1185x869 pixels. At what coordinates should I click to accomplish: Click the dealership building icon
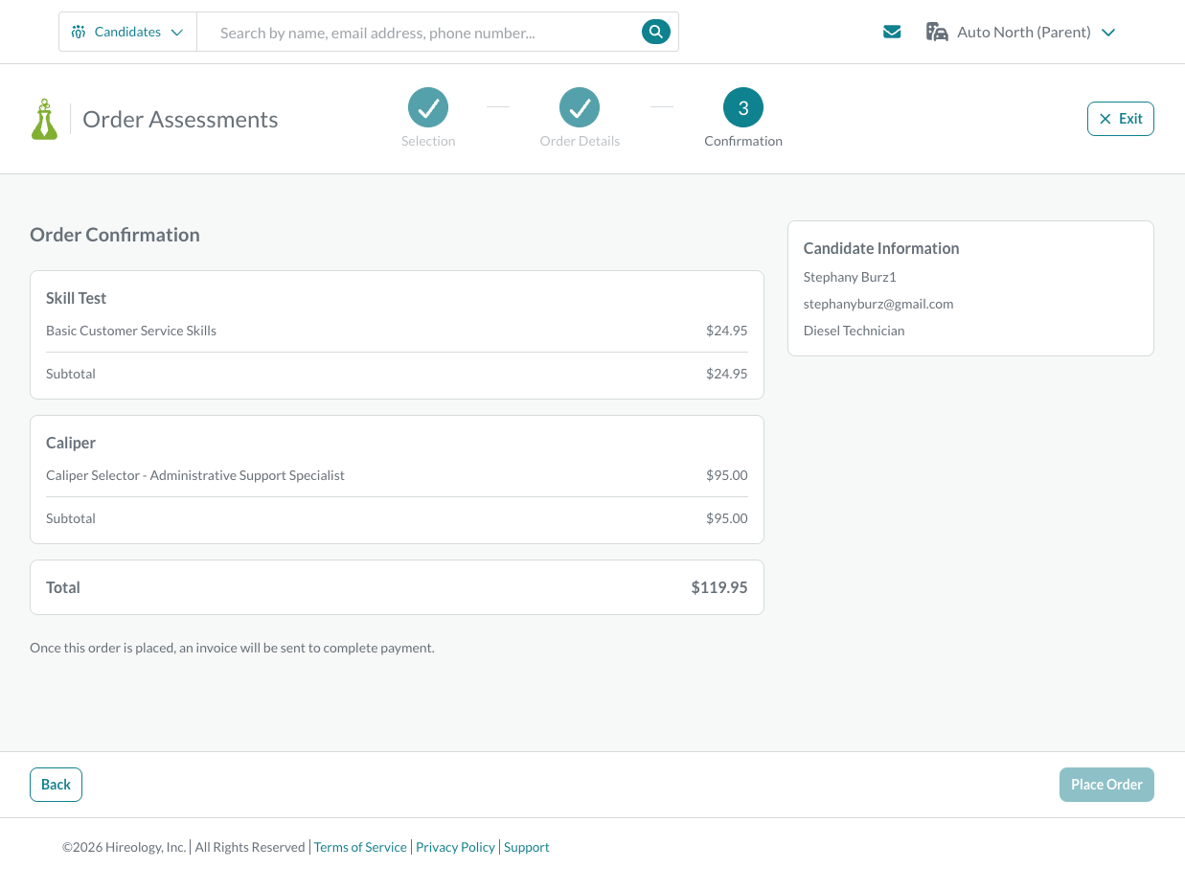click(937, 32)
